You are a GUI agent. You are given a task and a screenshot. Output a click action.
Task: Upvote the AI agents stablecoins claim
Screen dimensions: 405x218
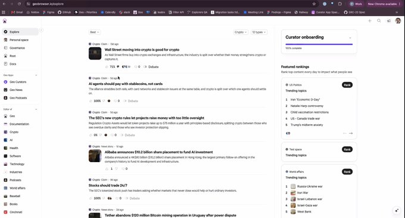point(91,101)
